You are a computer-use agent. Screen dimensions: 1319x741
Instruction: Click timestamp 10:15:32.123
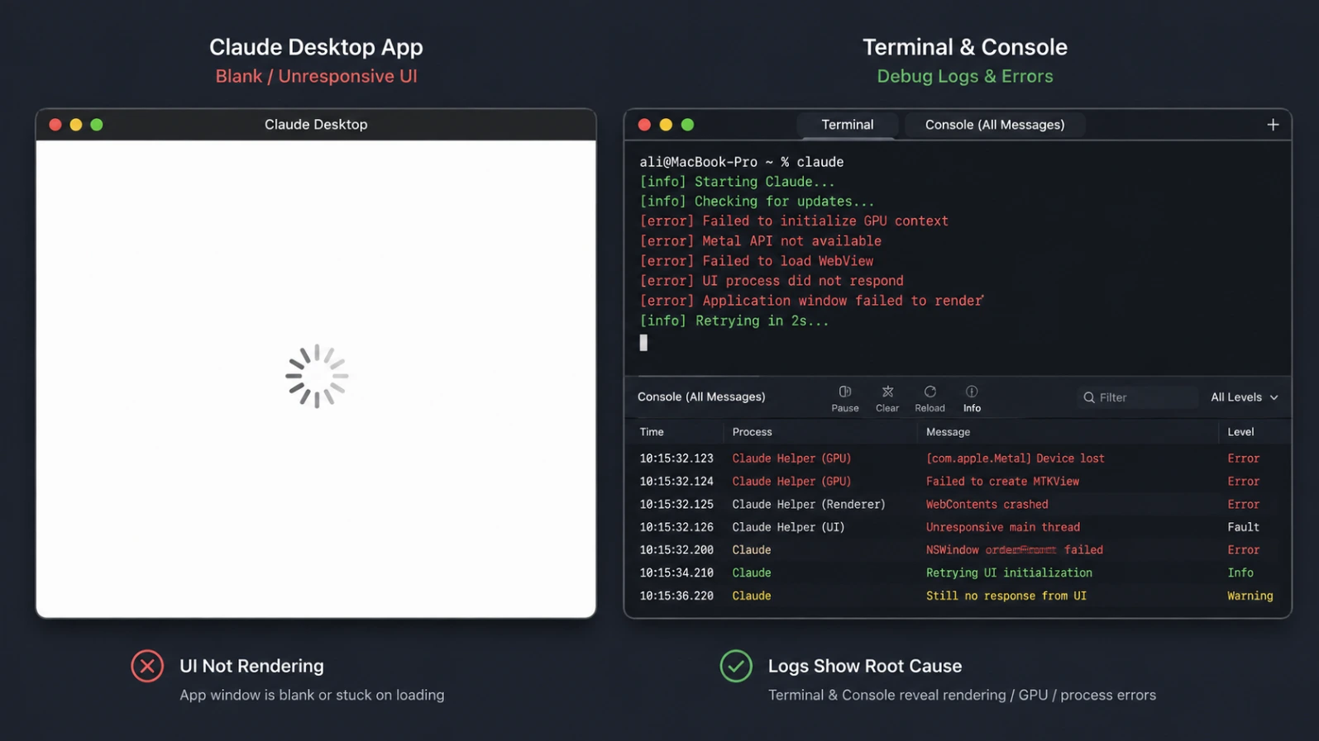click(676, 458)
